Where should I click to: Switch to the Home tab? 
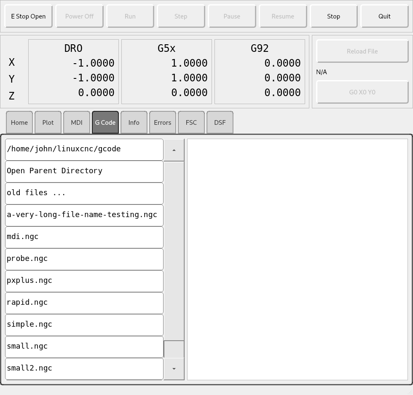tap(19, 123)
